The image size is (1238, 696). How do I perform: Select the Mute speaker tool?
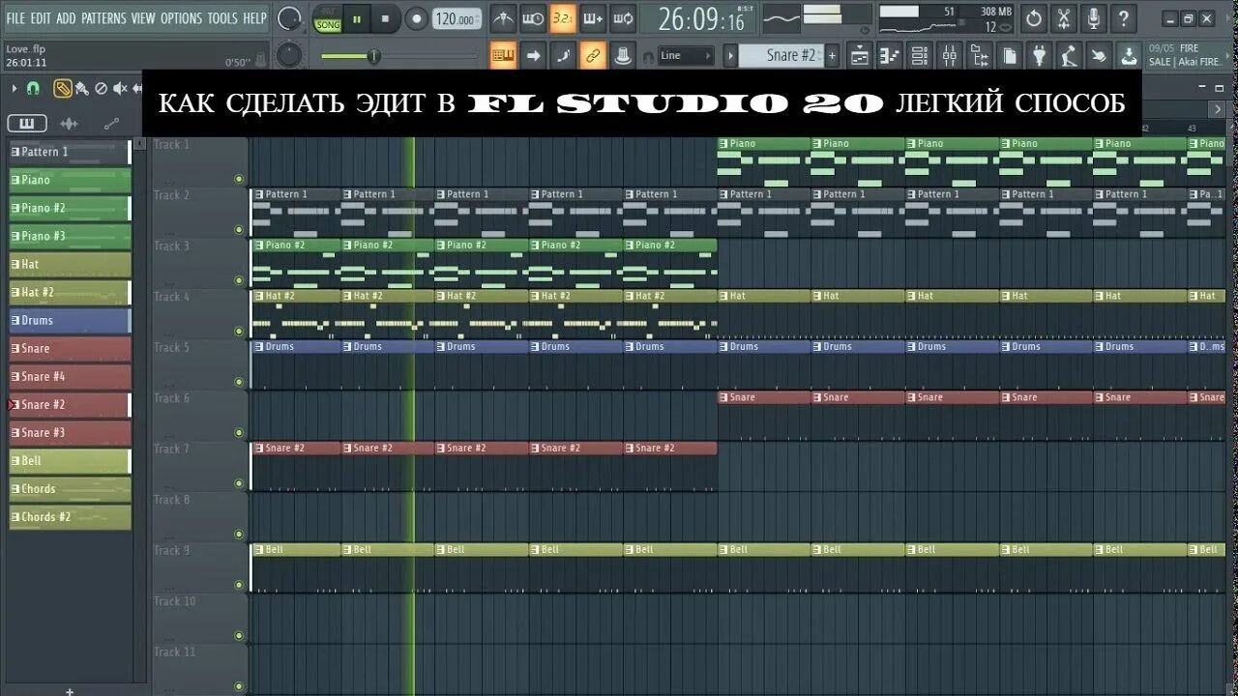pos(120,89)
